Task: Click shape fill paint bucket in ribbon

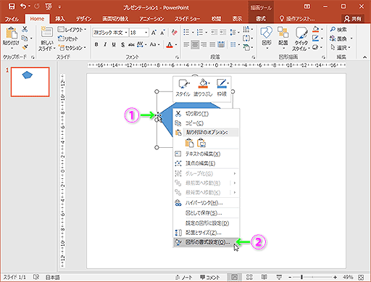Action: [x=315, y=30]
